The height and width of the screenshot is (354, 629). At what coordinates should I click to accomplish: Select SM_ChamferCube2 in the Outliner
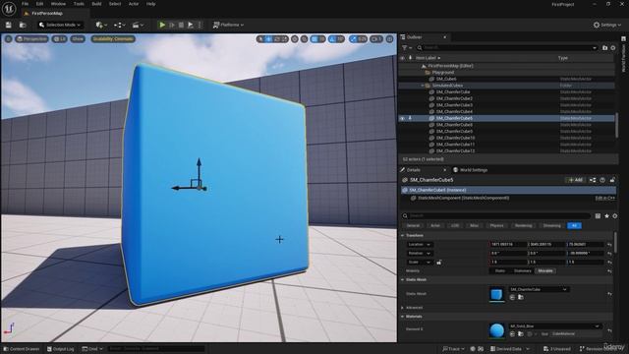pos(454,98)
